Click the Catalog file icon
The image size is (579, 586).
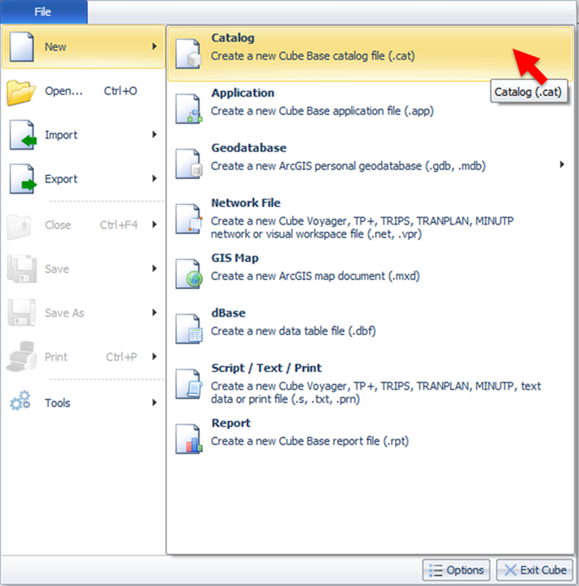(188, 54)
